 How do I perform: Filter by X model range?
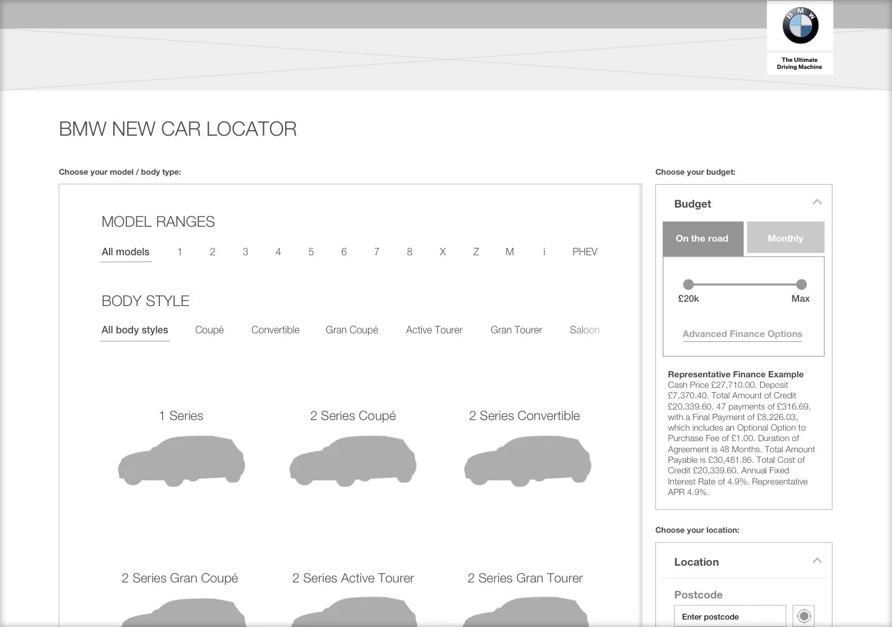(x=442, y=252)
